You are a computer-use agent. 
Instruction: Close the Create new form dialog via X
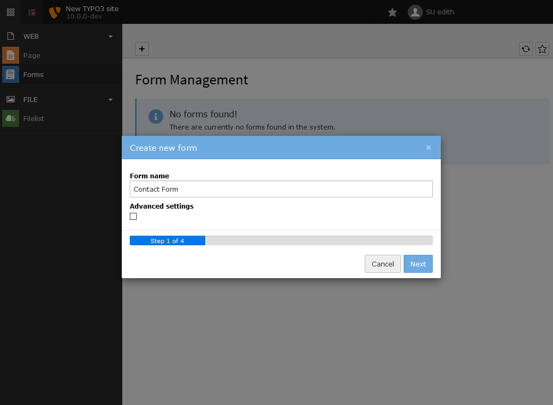428,148
